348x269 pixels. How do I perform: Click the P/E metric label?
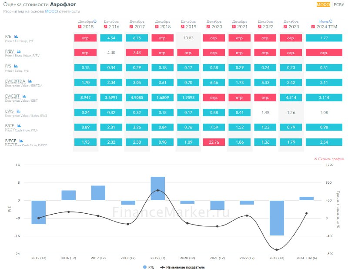(8, 37)
